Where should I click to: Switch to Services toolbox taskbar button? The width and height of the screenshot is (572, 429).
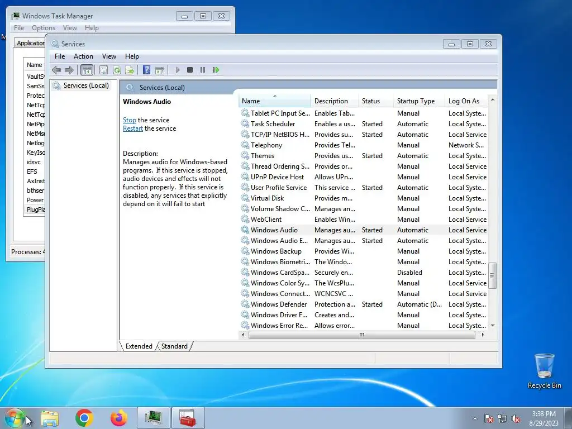pos(188,418)
